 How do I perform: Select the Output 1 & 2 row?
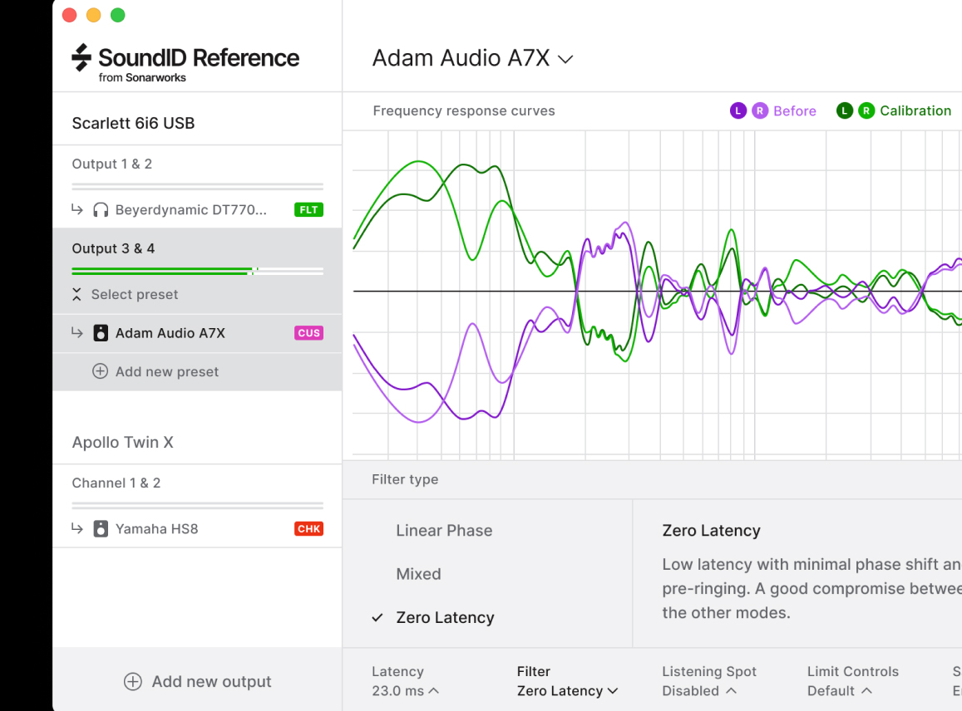coord(197,164)
